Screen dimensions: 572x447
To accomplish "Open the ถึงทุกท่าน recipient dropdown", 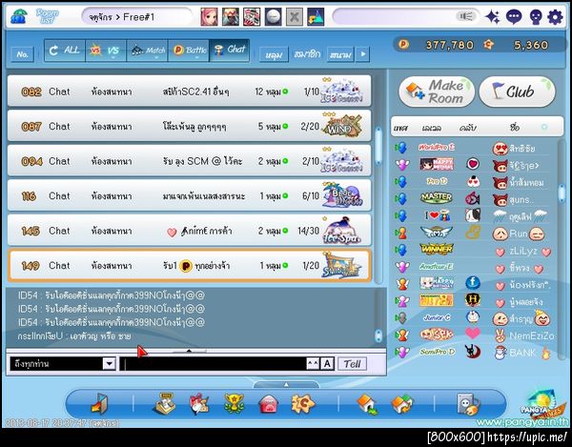I will 63,363.
